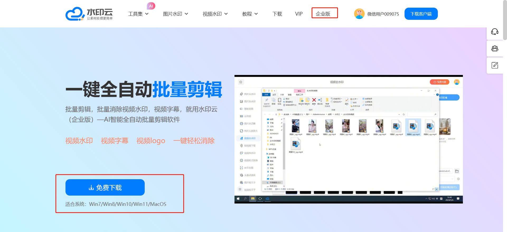Select 图片无损放大 in demo sidebar
The image size is (507, 232).
(x=249, y=131)
